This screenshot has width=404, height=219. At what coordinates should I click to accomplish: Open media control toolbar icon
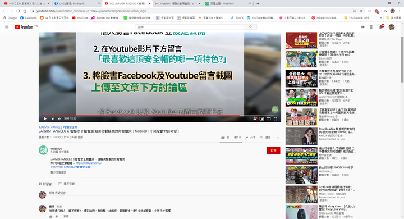coord(385,11)
